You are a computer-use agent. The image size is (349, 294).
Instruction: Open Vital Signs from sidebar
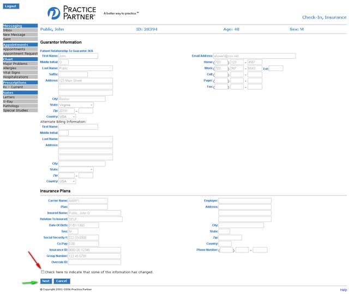tap(12, 72)
